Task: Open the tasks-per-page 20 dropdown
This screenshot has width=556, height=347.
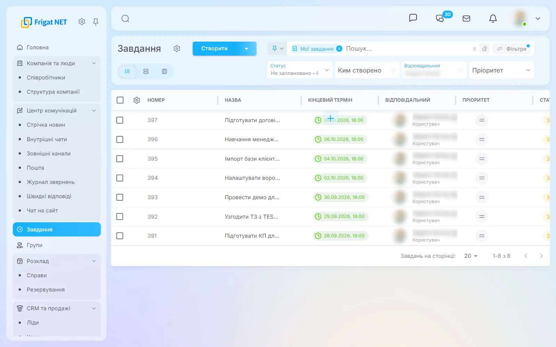Action: pos(471,256)
